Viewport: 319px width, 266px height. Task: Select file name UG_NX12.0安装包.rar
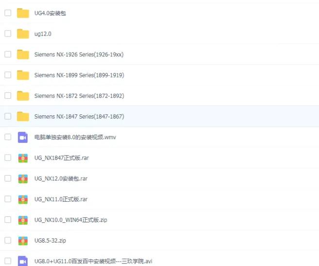tap(61, 178)
